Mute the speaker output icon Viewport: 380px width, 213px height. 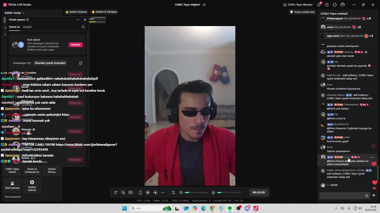pyautogui.click(x=181, y=193)
